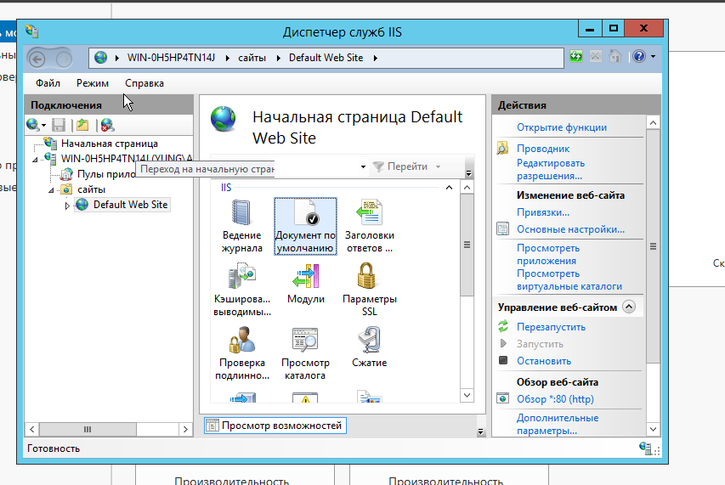This screenshot has width=725, height=485.
Task: Open the Модули feature
Action: (306, 284)
